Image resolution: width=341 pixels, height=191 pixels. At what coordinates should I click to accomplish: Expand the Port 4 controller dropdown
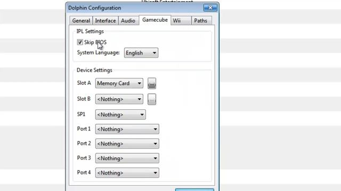click(x=127, y=173)
